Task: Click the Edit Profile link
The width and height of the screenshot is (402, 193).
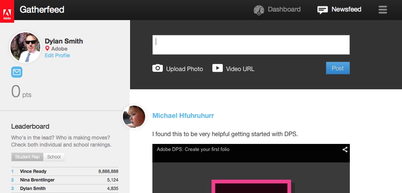Action: (57, 55)
